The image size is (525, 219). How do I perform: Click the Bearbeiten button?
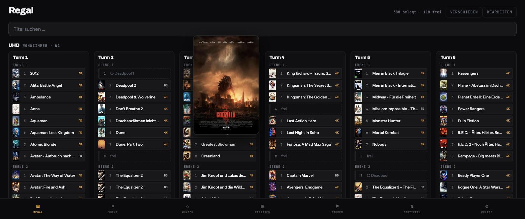click(499, 12)
